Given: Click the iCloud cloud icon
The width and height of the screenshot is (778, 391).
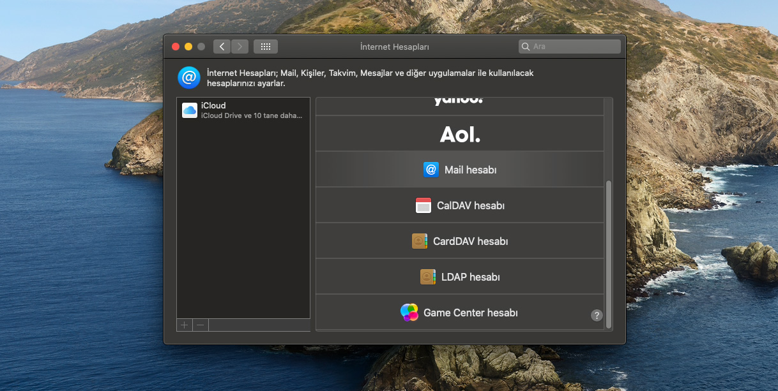Looking at the screenshot, I should (x=190, y=110).
